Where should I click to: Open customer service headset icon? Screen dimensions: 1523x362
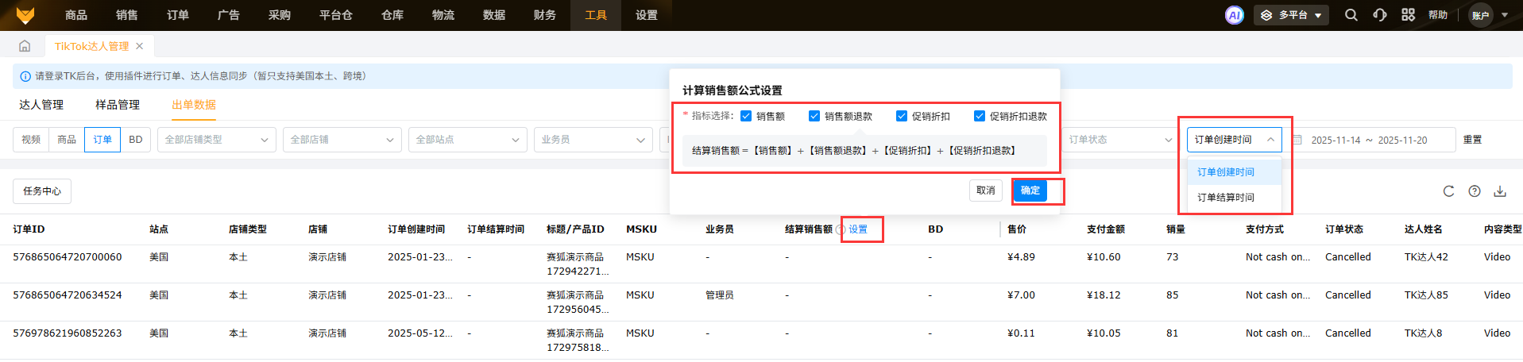click(x=1380, y=15)
